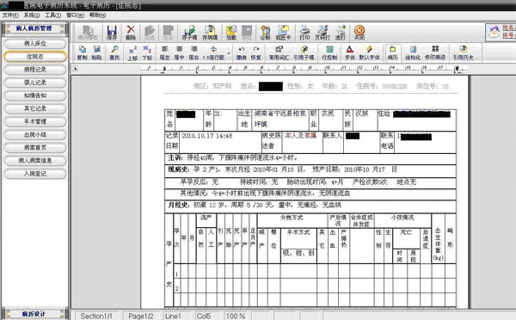The image size is (516, 320).
Task: Click the orange 关闭 close-record icon
Action: (x=359, y=33)
